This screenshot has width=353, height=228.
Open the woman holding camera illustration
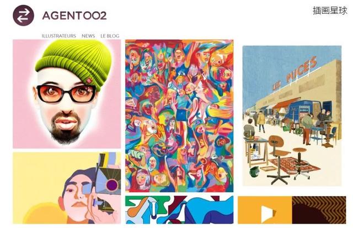point(67,188)
